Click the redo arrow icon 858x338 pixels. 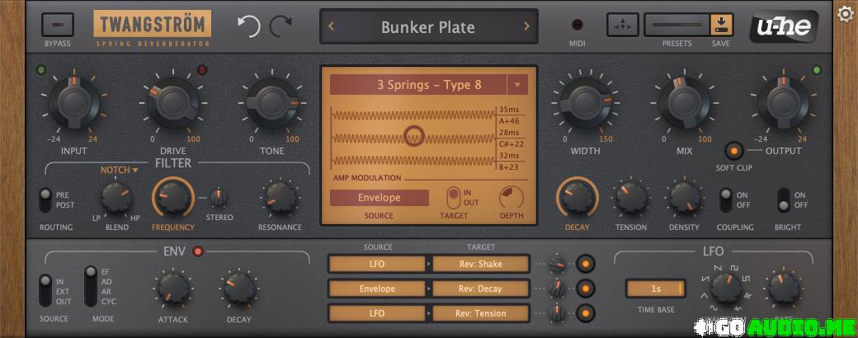click(281, 26)
